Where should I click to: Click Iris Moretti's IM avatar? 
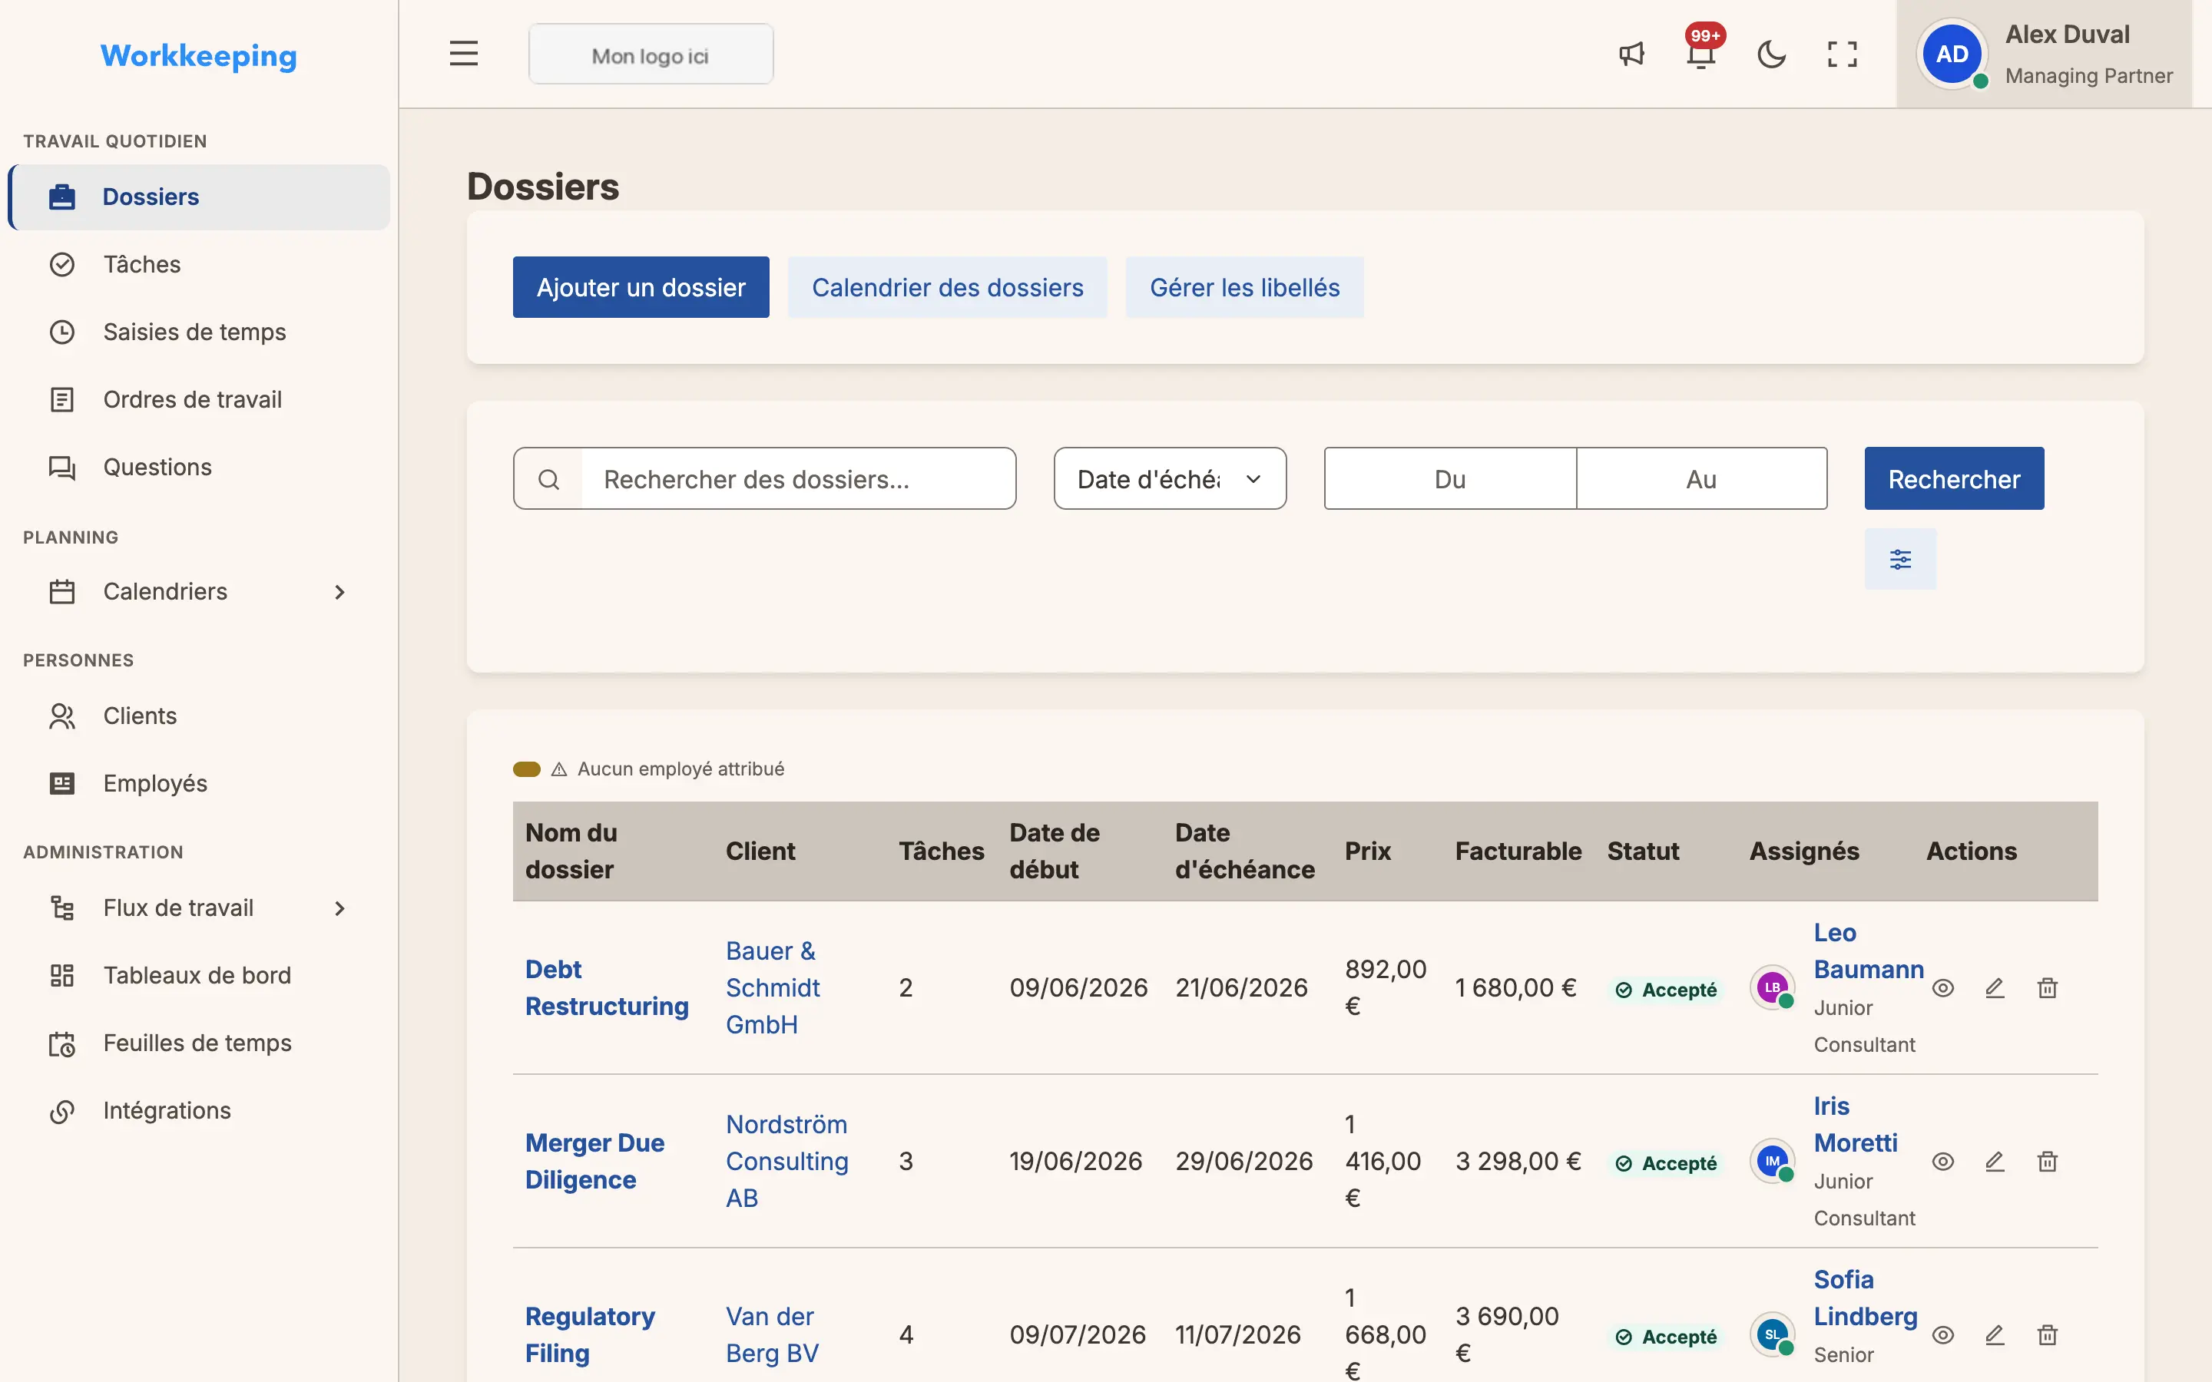point(1773,1162)
